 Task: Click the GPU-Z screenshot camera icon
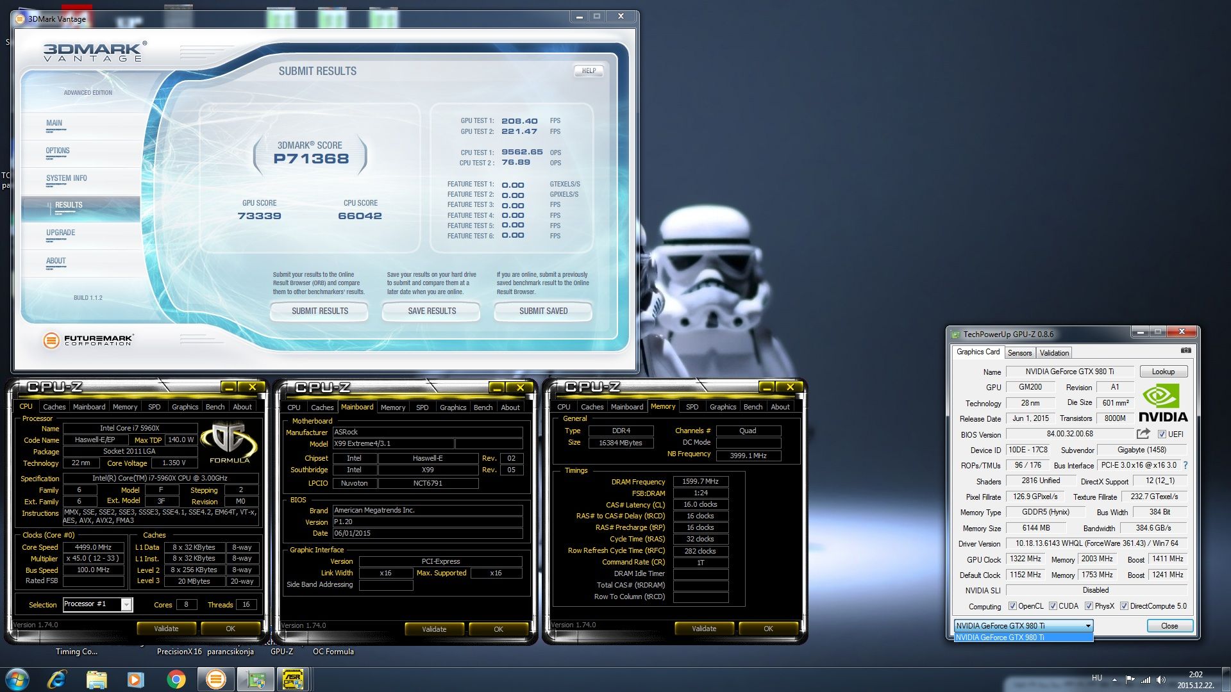click(1185, 350)
